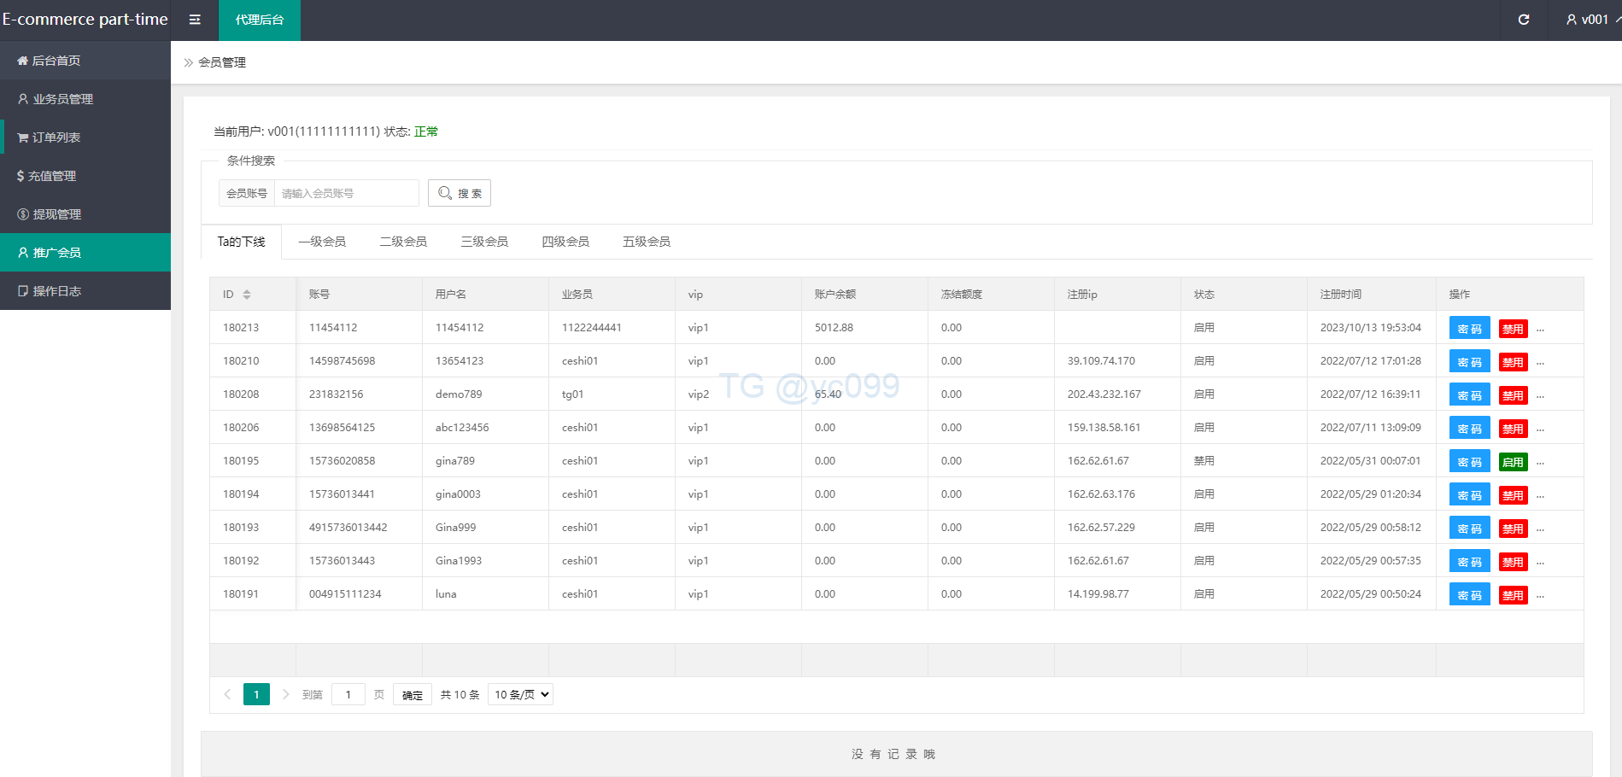Disable the user with ID 180213

click(x=1513, y=329)
